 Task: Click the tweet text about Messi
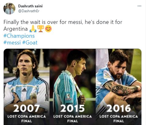(x=63, y=25)
